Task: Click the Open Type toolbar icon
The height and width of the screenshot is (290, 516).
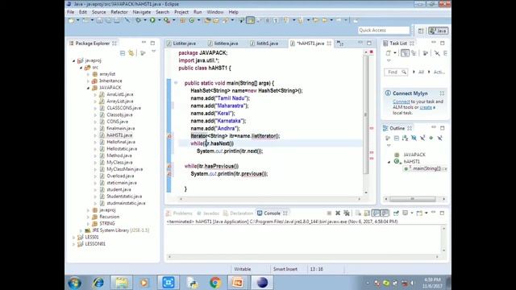Action: coord(207,20)
